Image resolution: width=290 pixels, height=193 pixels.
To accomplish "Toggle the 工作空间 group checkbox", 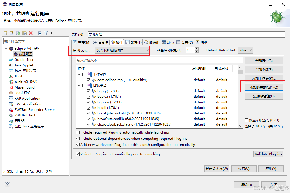I will 84,74.
